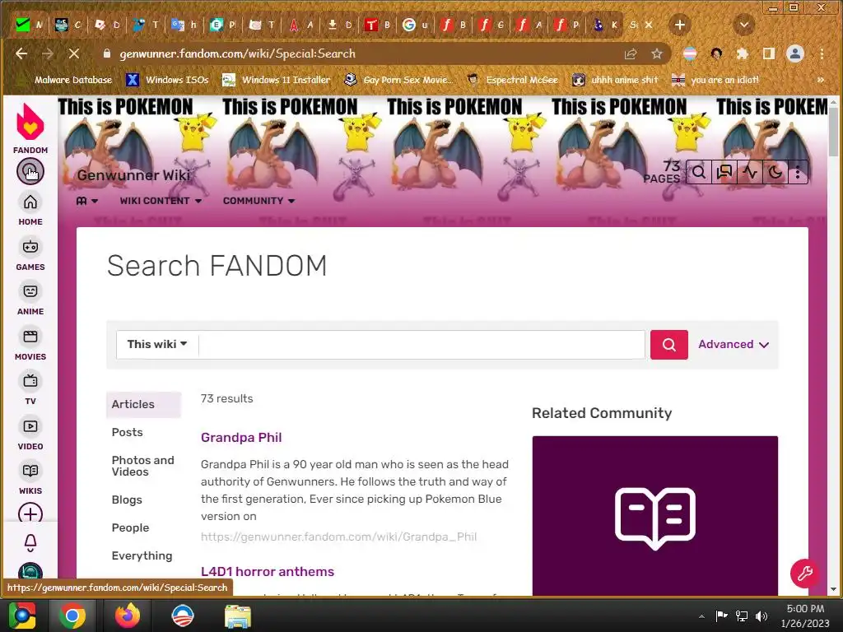
Task: Open the Chrome profile avatar
Action: click(795, 53)
